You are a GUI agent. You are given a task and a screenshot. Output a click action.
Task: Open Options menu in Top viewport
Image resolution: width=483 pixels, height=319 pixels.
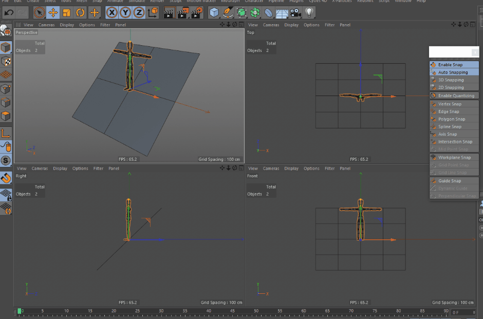[311, 25]
